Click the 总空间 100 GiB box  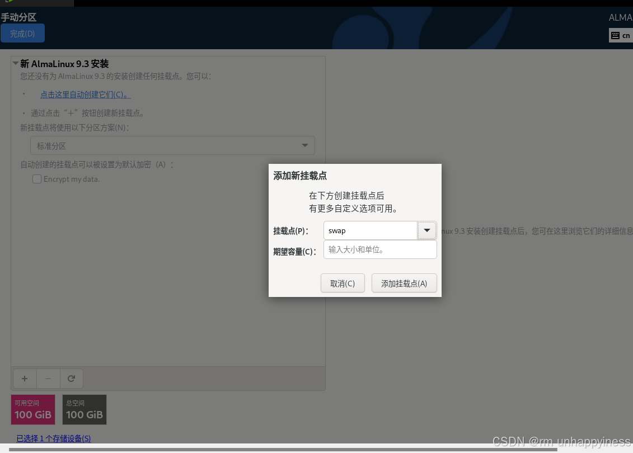coord(85,409)
